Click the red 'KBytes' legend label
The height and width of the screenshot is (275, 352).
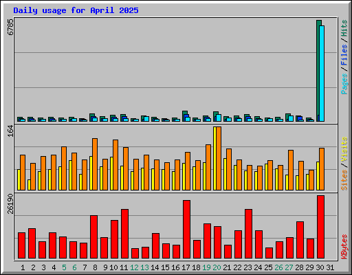click(x=344, y=247)
